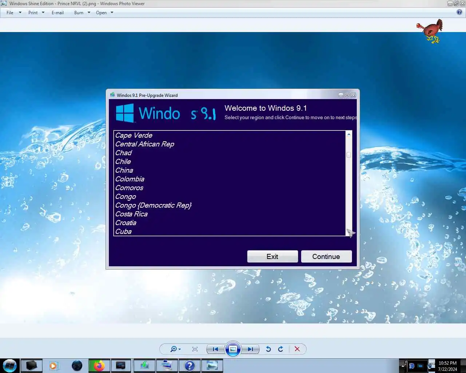
Task: Open Photo Viewer help question icon
Action: (459, 12)
